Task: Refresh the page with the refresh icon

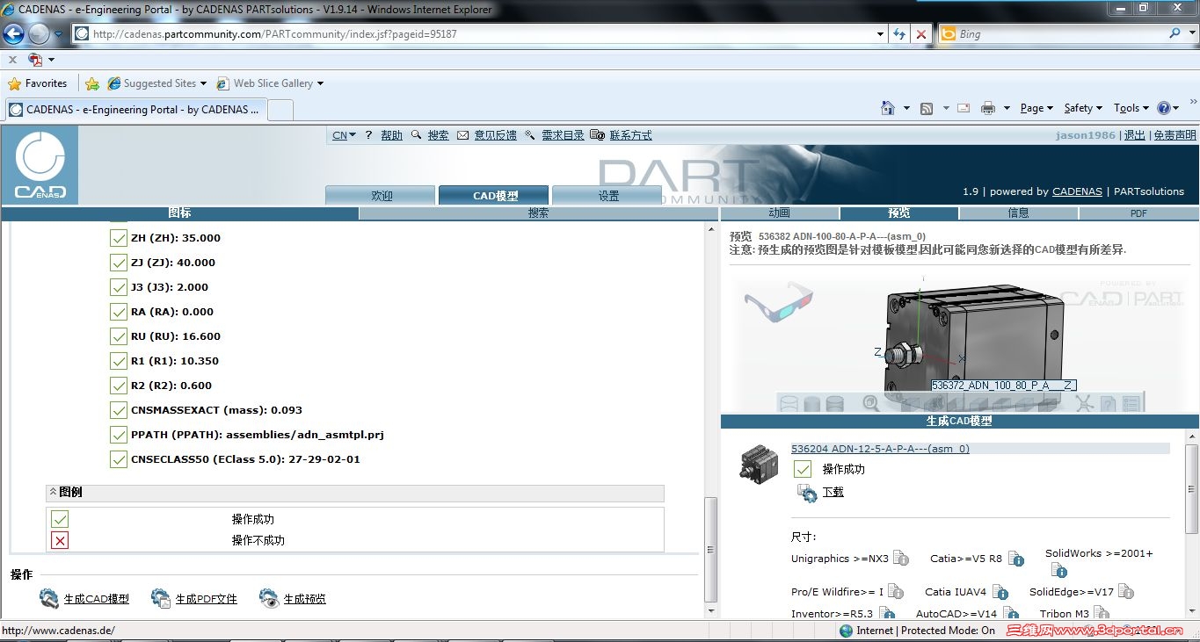Action: click(899, 34)
